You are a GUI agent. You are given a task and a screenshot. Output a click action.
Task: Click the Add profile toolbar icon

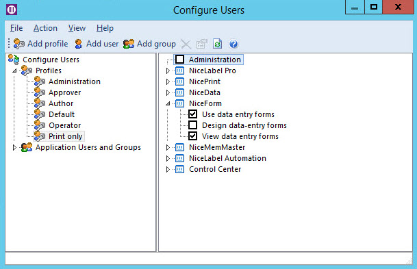click(19, 44)
